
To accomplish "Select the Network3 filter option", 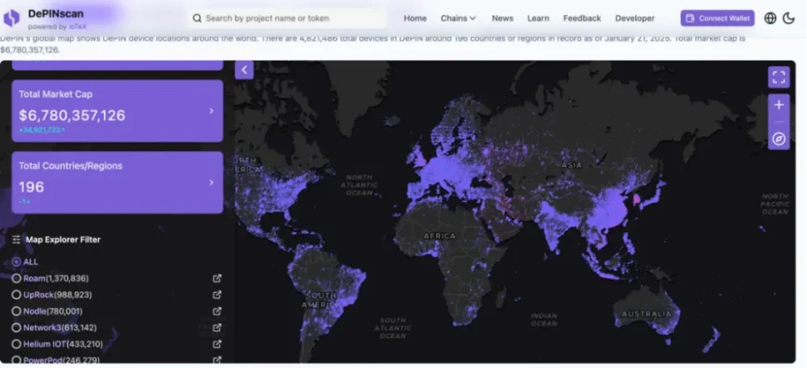I will click(17, 327).
